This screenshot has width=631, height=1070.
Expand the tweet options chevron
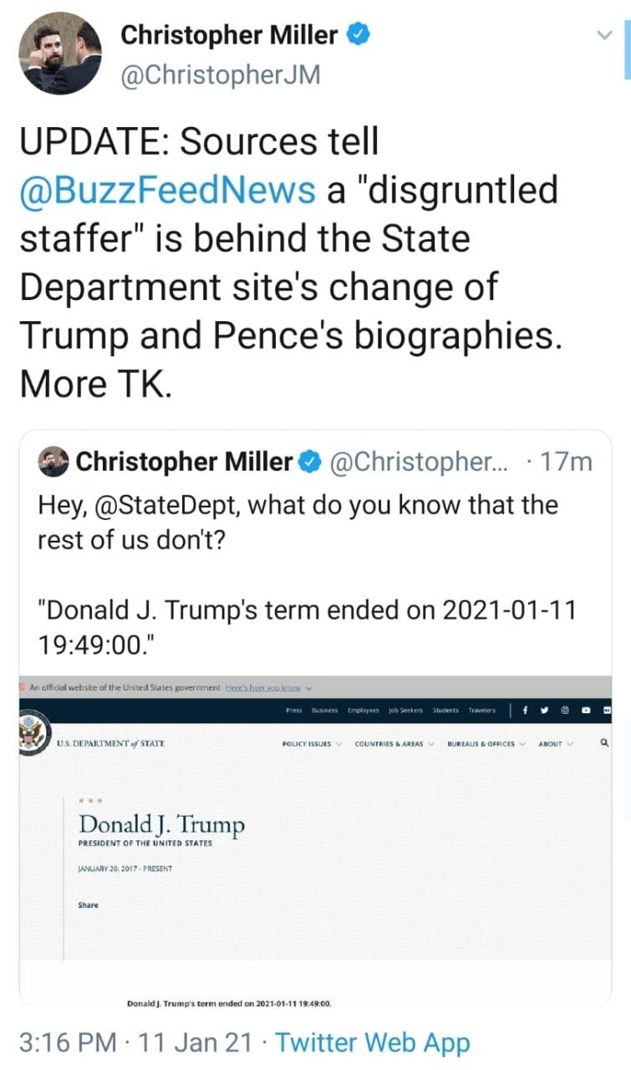click(604, 35)
